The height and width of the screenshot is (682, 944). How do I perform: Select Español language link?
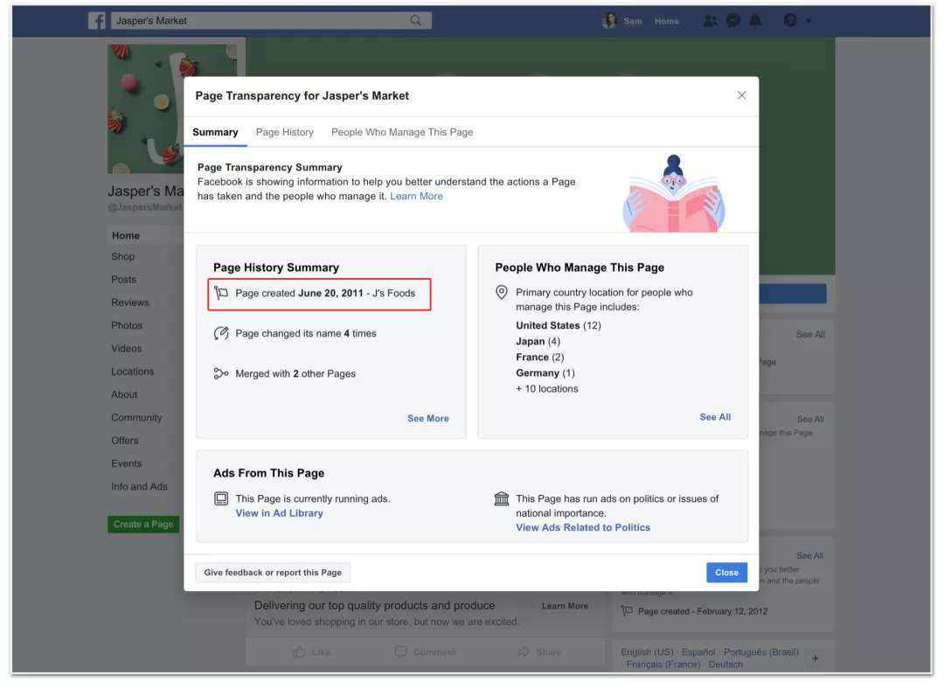698,652
